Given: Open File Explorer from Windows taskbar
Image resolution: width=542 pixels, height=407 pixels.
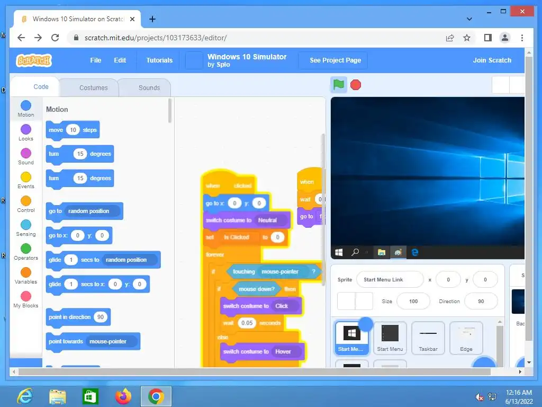Looking at the screenshot, I should (57, 396).
